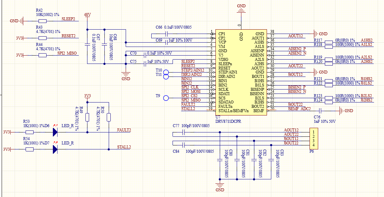Select the U7 DRV8711 IC body
The height and width of the screenshot is (197, 384).
[241, 73]
